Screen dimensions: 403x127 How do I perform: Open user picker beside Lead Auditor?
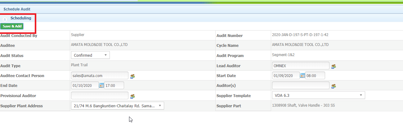[x=334, y=66]
